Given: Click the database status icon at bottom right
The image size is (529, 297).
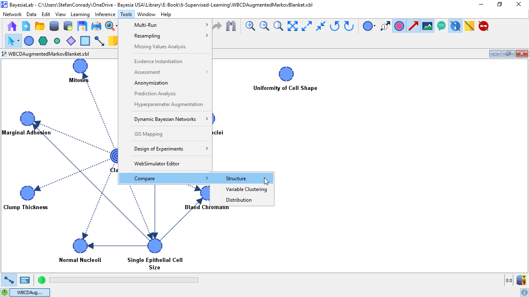Looking at the screenshot, I should pyautogui.click(x=522, y=280).
